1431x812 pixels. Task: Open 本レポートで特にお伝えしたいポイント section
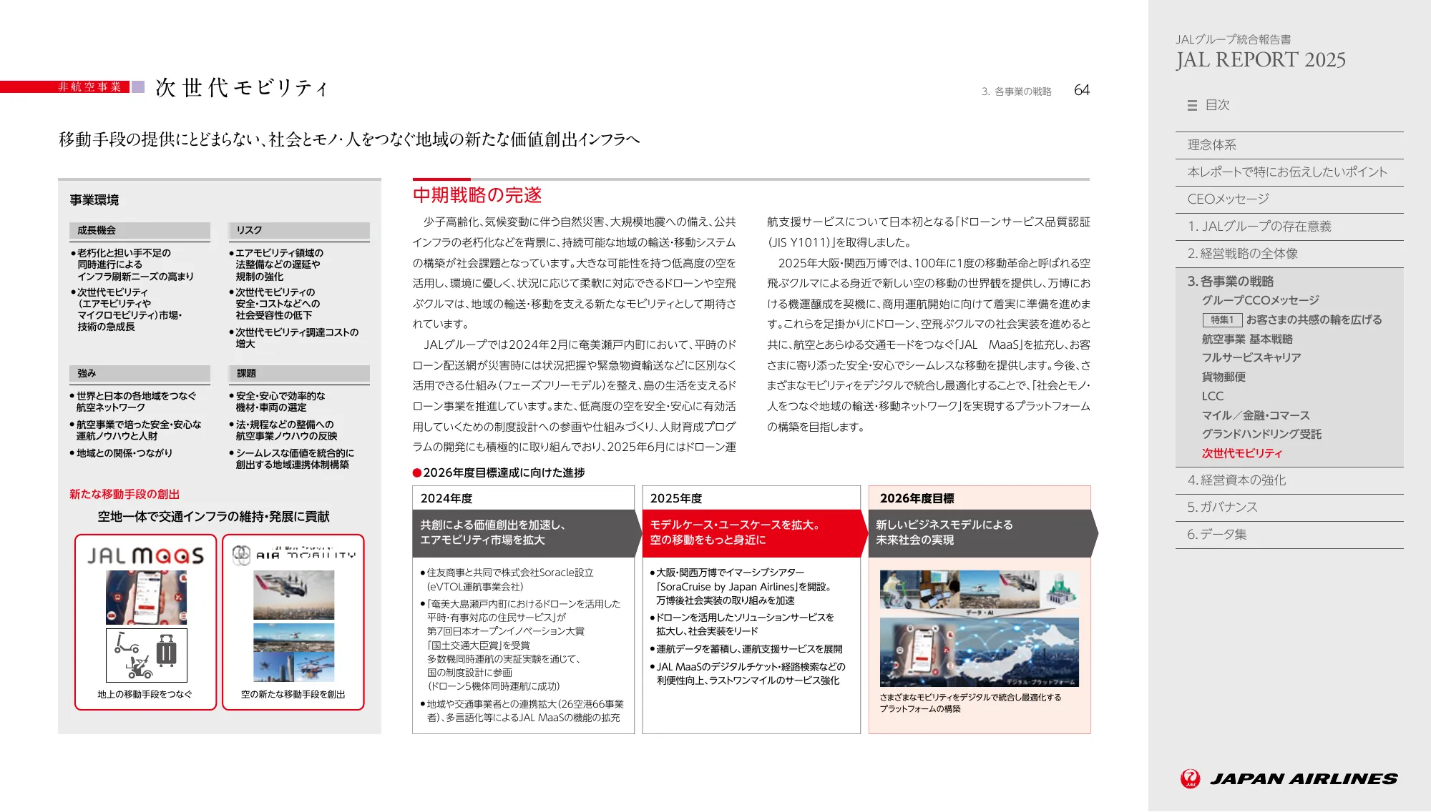point(1289,172)
